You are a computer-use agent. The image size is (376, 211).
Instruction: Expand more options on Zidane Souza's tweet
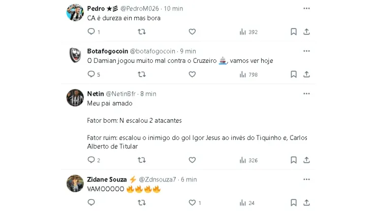tap(306, 180)
